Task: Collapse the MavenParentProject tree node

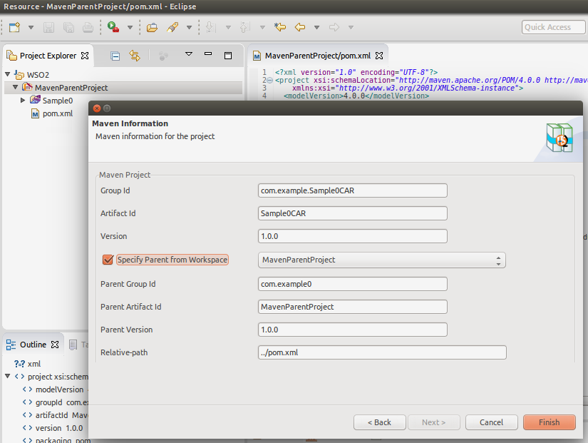Action: 16,88
